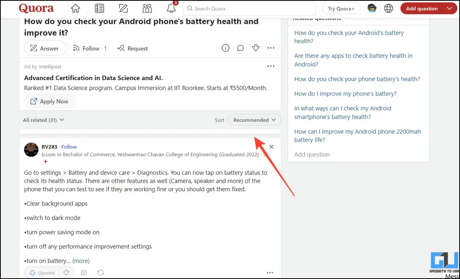Open "Are there any apps to check battery health" link

click(353, 60)
